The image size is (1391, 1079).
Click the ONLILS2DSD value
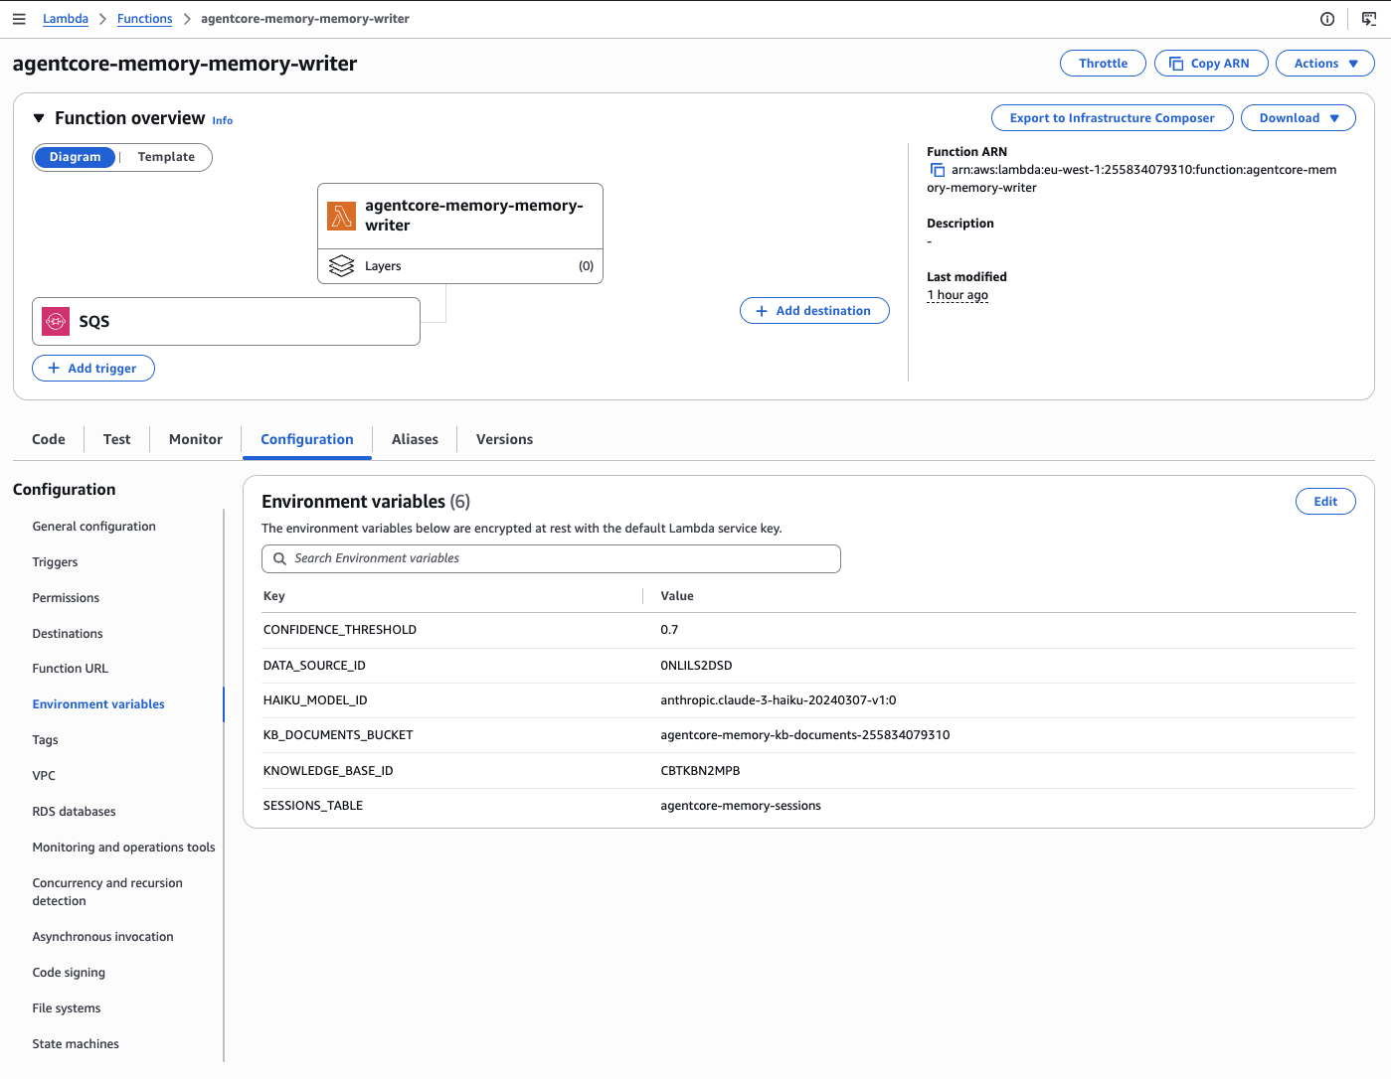[x=696, y=666]
